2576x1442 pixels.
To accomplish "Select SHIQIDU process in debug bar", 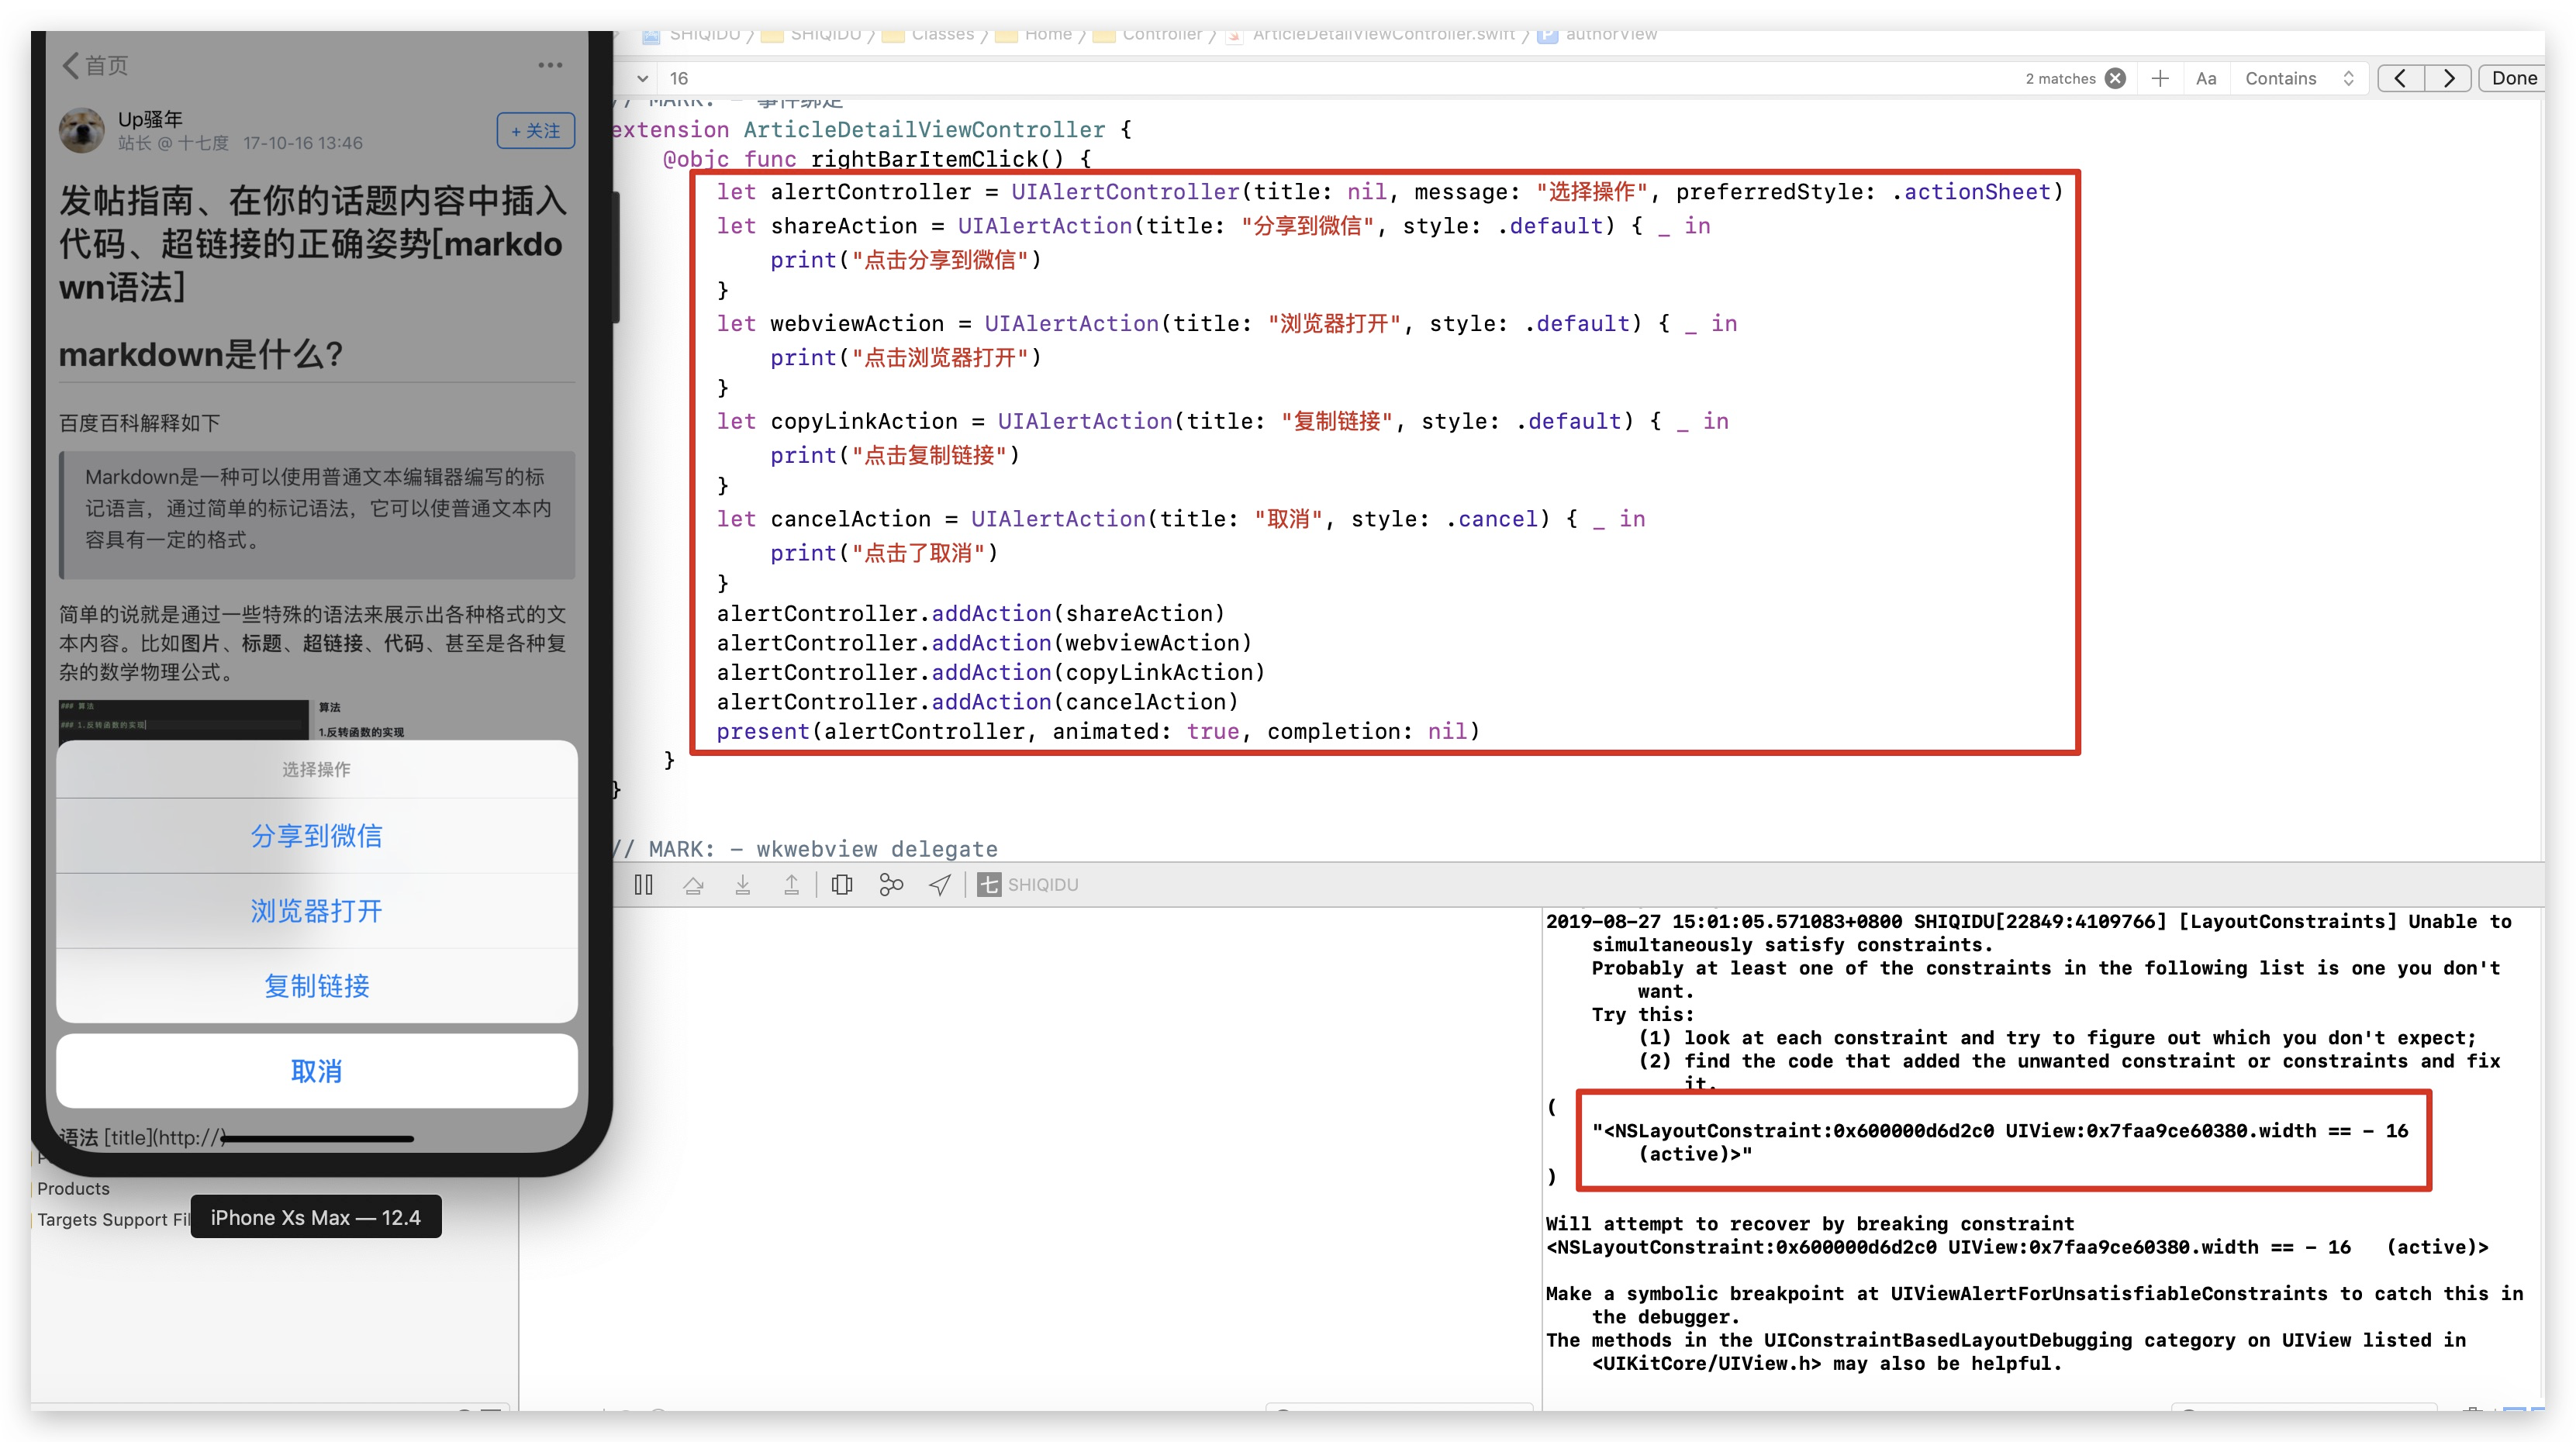I will 1028,885.
